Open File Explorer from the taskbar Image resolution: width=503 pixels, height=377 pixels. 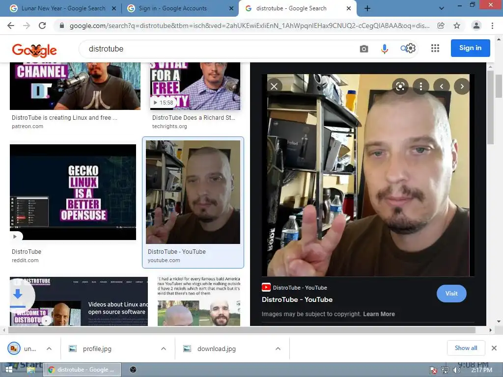coord(31,370)
